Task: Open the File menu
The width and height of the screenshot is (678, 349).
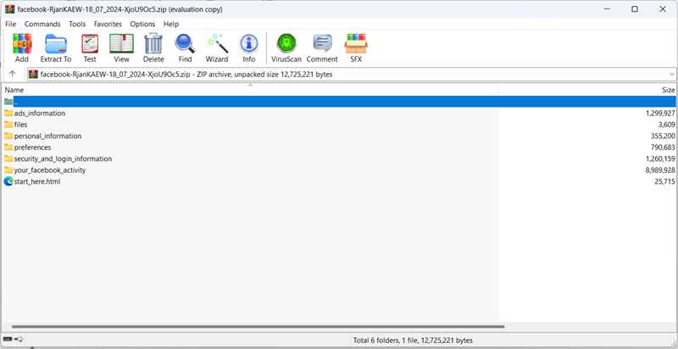Action: click(x=10, y=25)
